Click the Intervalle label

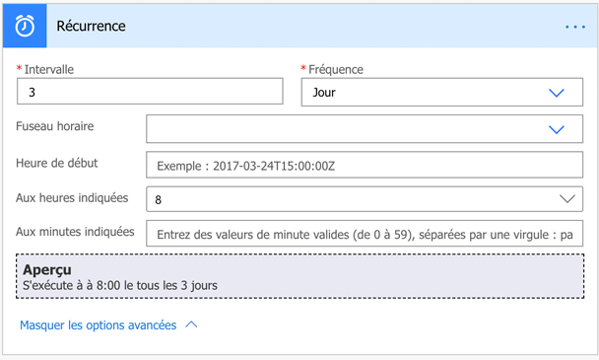(49, 69)
